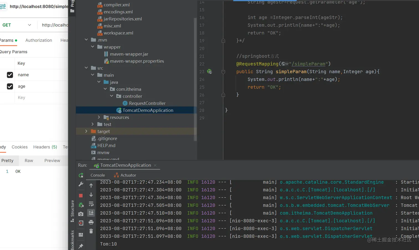This screenshot has width=419, height=250.
Task: Open the /simpleParam mapping link
Action: pos(308,64)
